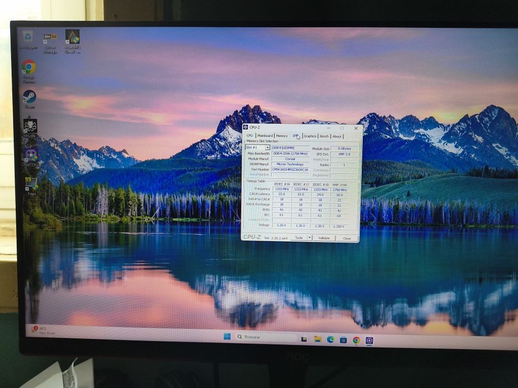The image size is (518, 388).
Task: Click the Procurar taskbar search field
Action: (265, 337)
